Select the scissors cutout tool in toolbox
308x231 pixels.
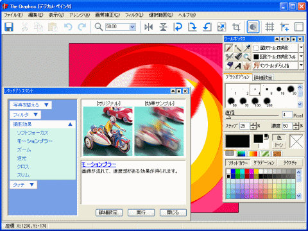point(229,56)
